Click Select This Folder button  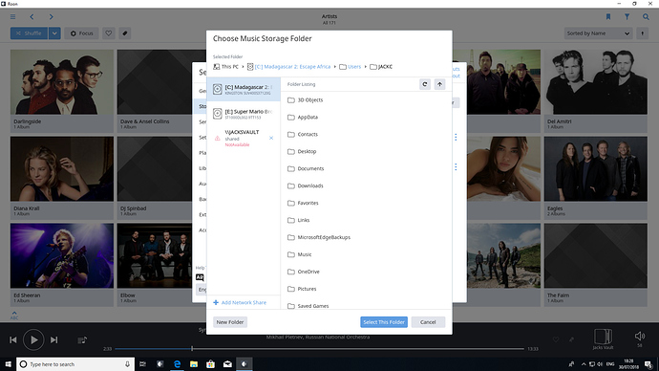384,322
